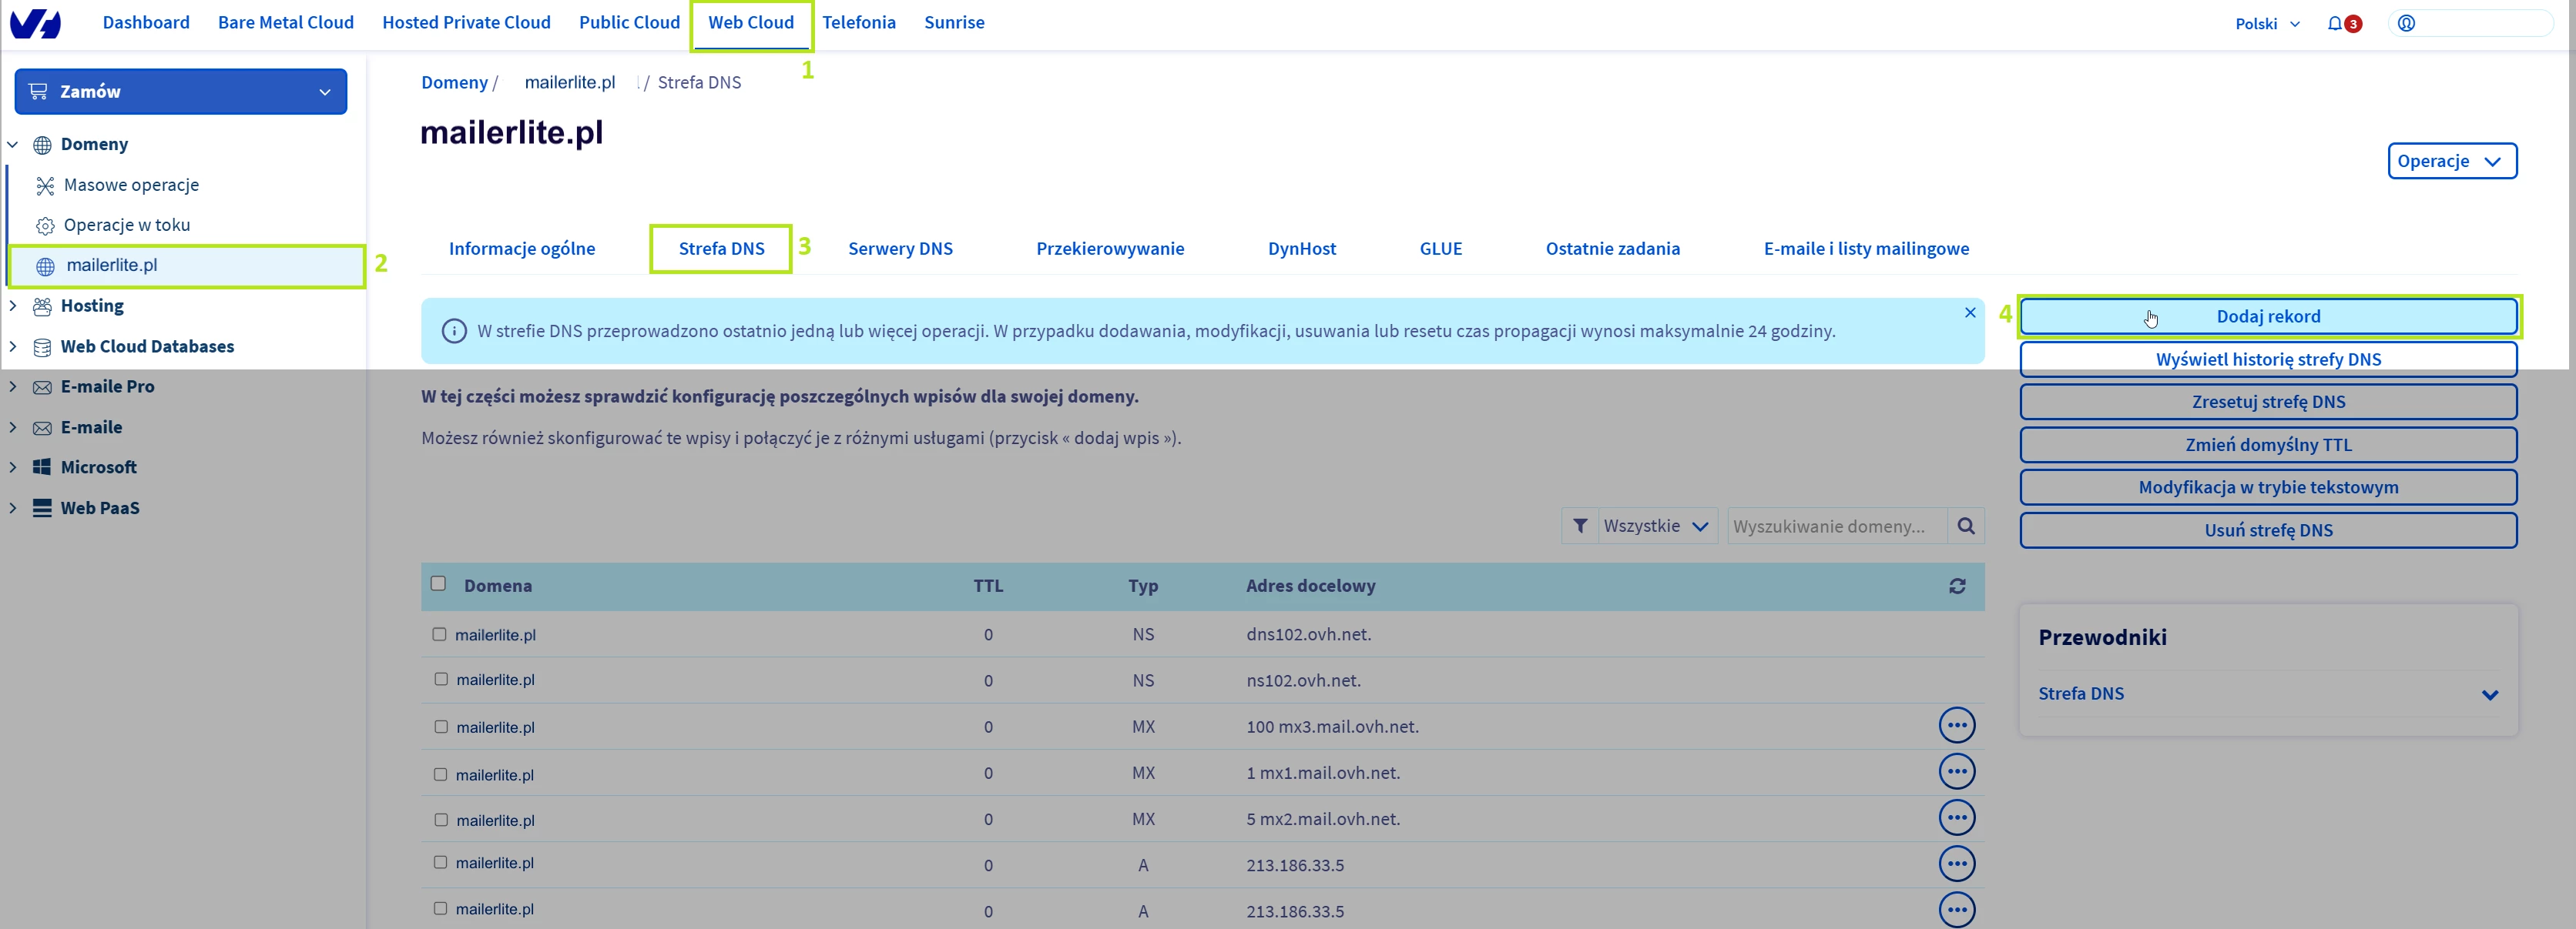This screenshot has width=2576, height=929.
Task: Expand the Hosting tree section
Action: (13, 306)
